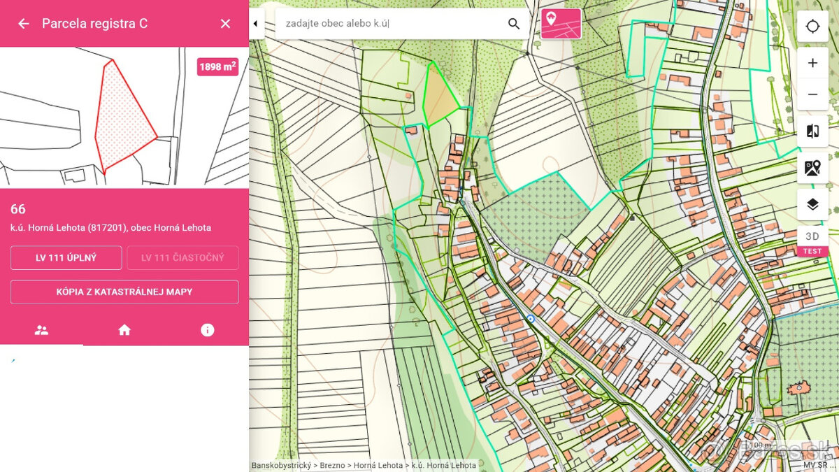The width and height of the screenshot is (839, 472).
Task: Collapse the side panel with the arrow
Action: [255, 24]
